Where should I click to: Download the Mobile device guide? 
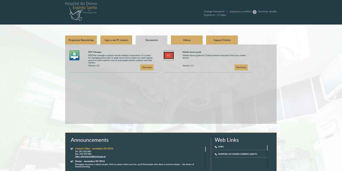241,67
